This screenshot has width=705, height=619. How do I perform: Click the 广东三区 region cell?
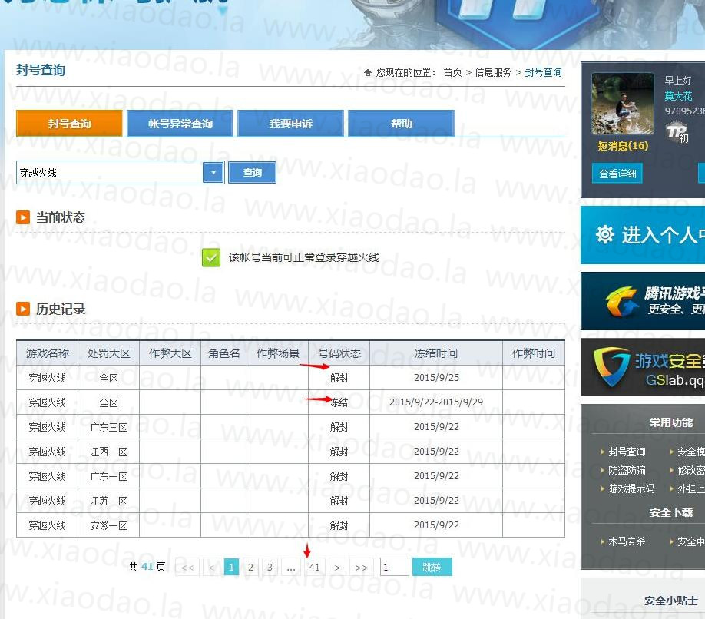(108, 427)
